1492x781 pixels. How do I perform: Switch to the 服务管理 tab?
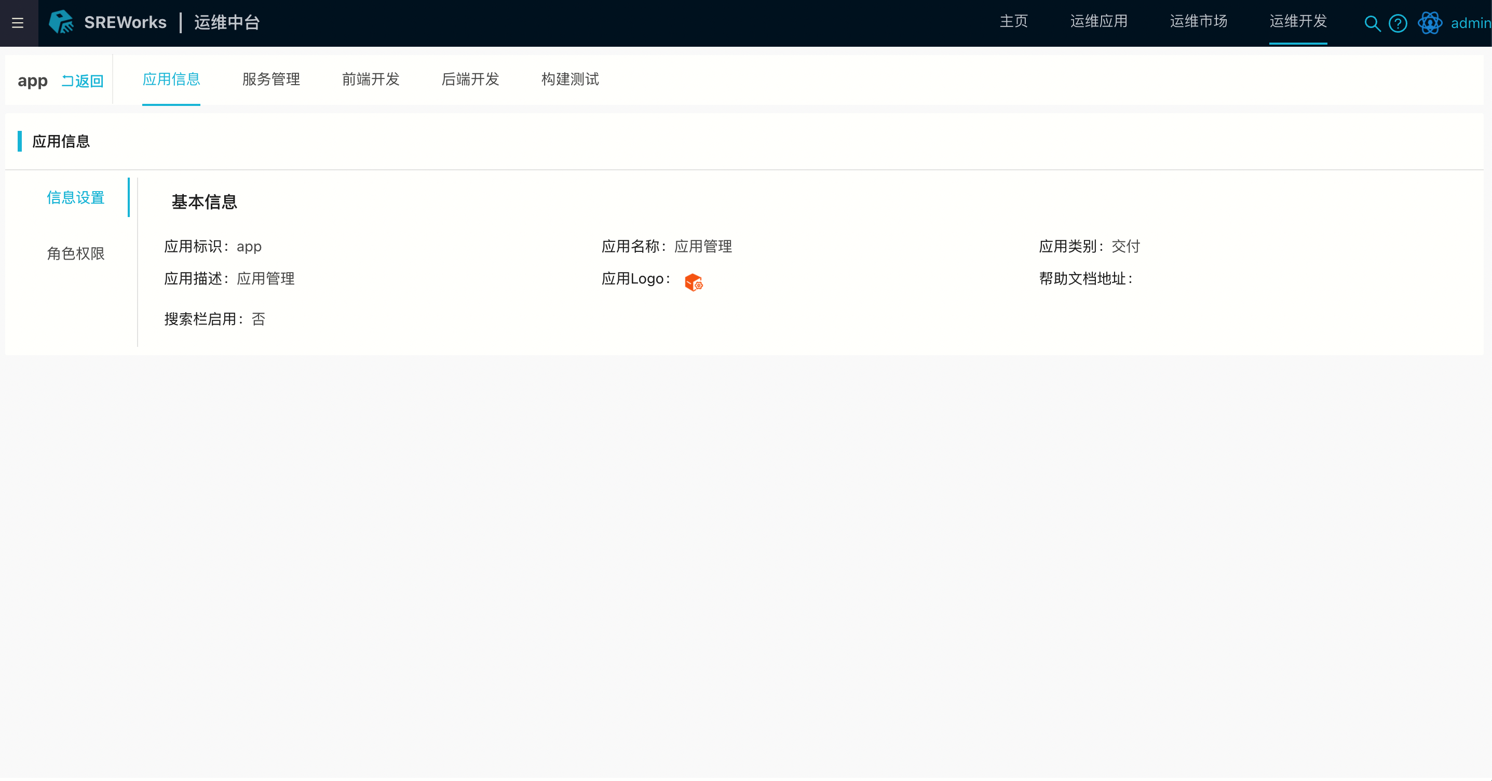271,79
